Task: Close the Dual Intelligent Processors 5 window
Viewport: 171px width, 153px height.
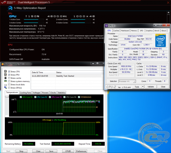Action: point(168,2)
